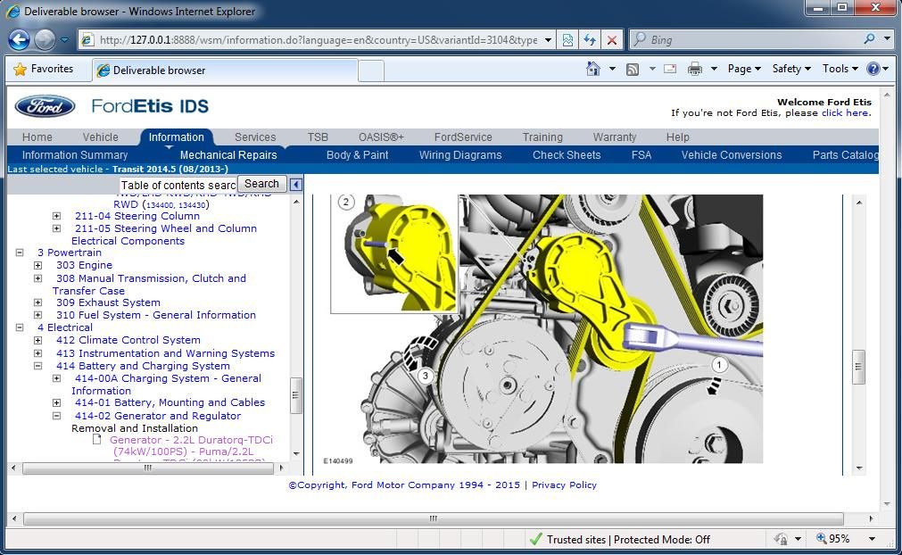Click the Table of contents search field

coord(178,185)
